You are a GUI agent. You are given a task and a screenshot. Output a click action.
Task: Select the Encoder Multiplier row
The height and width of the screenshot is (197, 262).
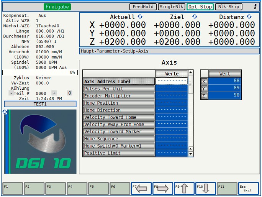119,96
